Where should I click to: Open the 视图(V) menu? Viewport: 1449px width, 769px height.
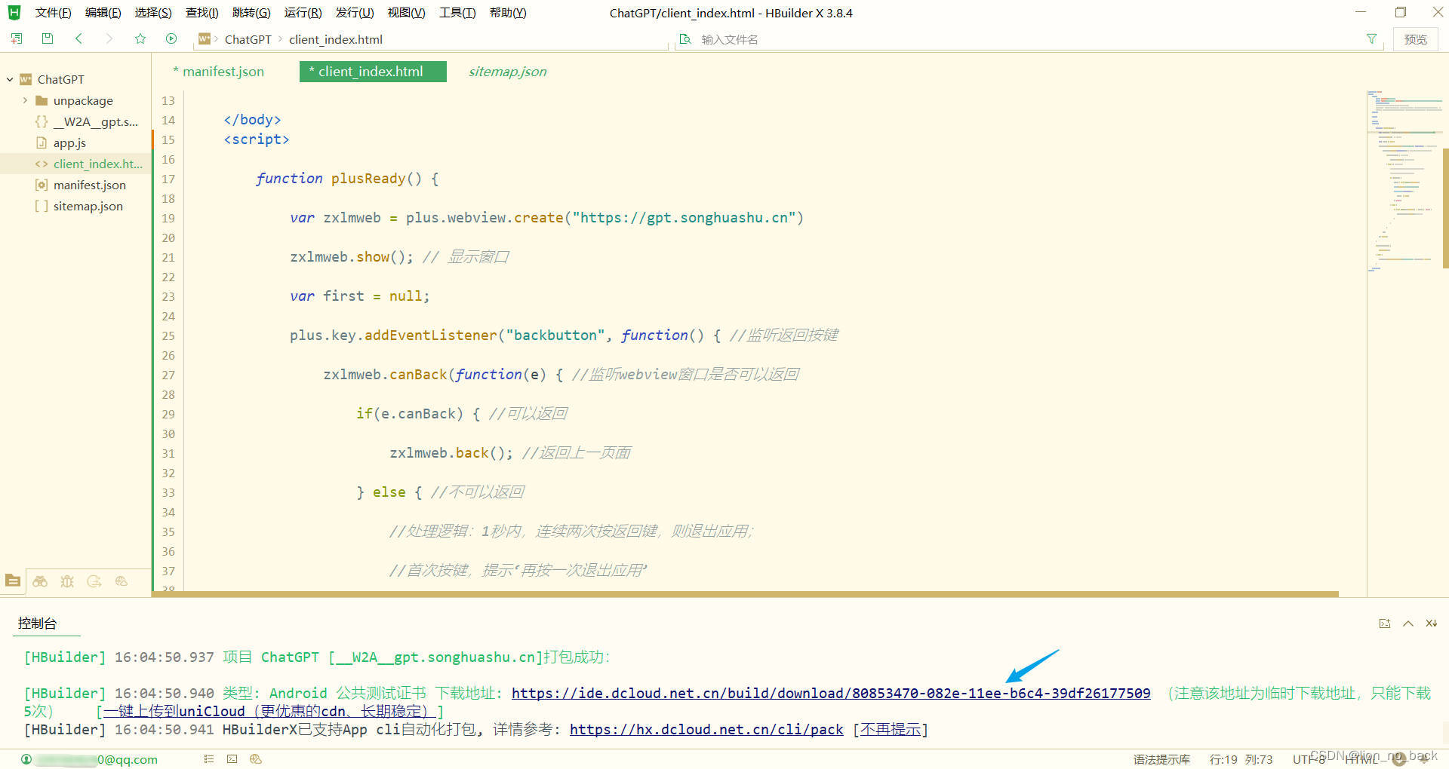click(x=406, y=13)
